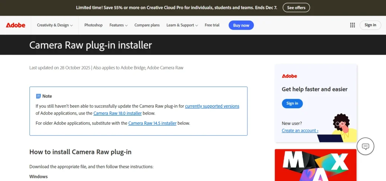386x181 pixels.
Task: Open the Camera Raw 14.5 installer link
Action: pyautogui.click(x=152, y=123)
